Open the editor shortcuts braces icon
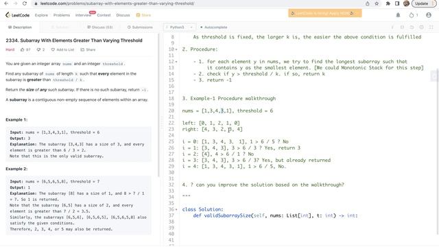The width and height of the screenshot is (439, 247). point(402,27)
